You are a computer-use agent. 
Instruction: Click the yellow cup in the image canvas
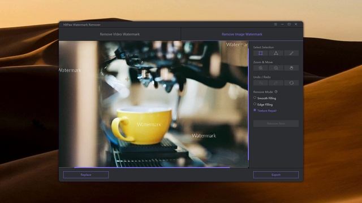tap(142, 126)
